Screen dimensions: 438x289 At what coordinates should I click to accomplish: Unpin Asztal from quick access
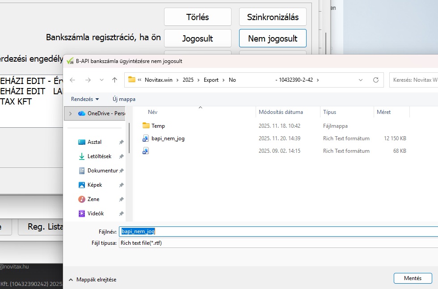pyautogui.click(x=121, y=142)
